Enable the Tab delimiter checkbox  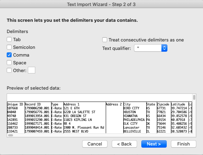pyautogui.click(x=9, y=39)
